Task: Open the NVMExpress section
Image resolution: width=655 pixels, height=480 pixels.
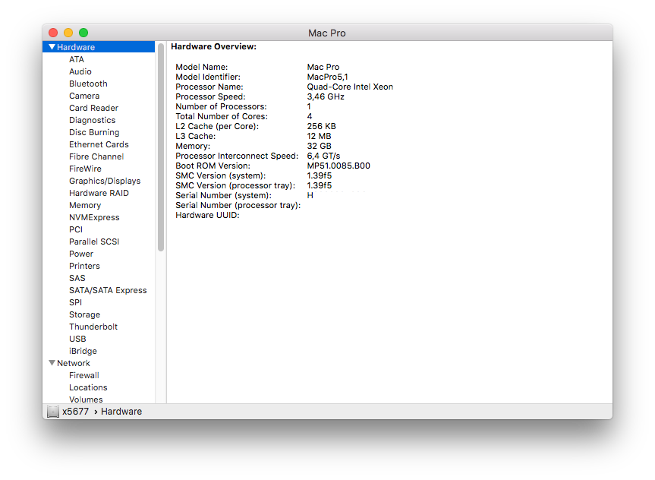Action: (94, 217)
